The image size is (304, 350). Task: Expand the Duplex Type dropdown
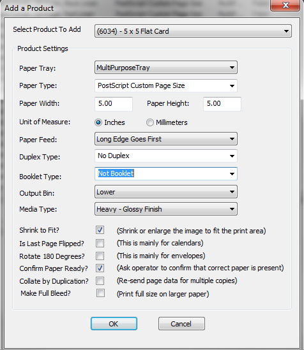coord(166,156)
